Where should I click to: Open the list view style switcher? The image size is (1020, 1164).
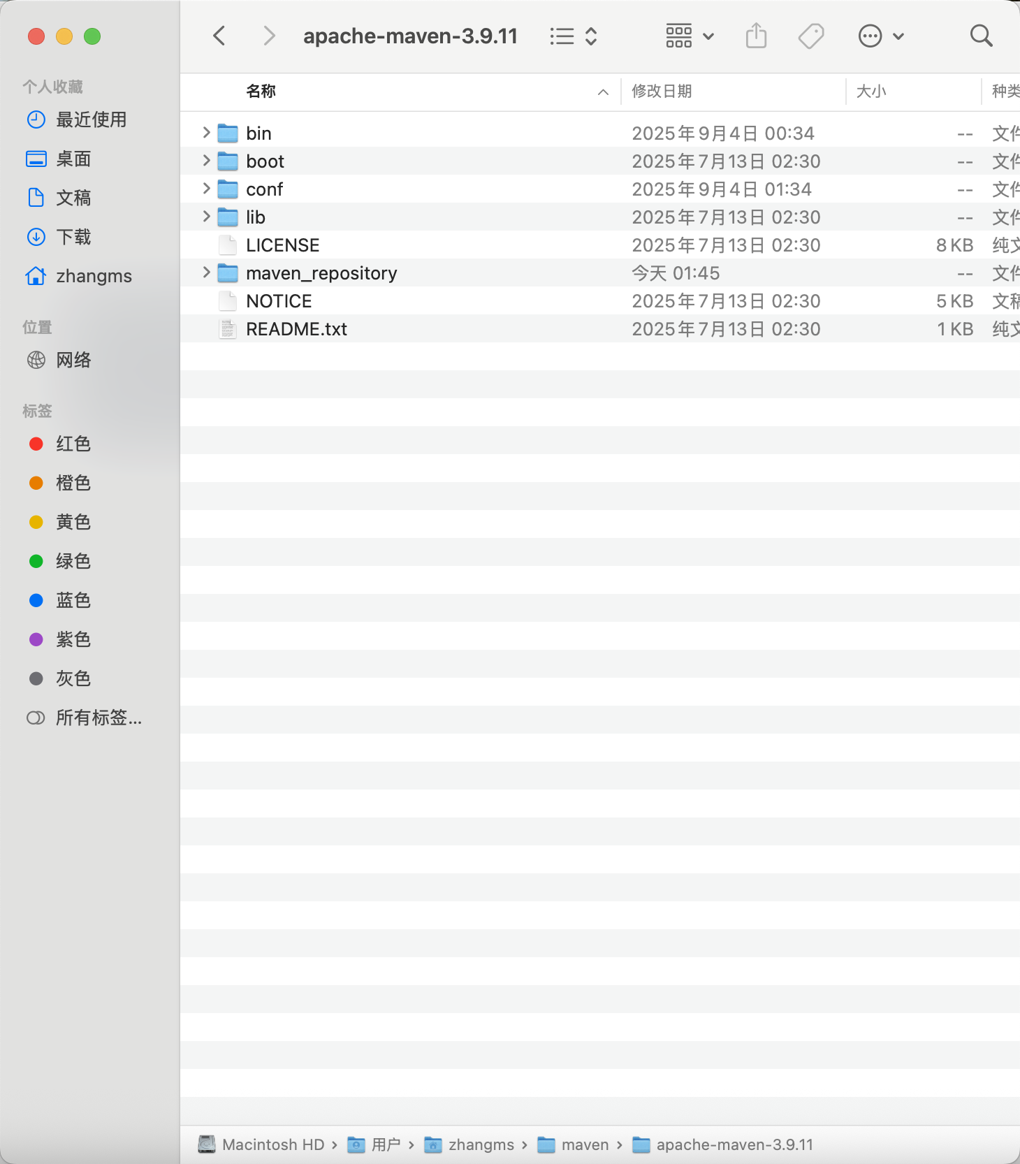[x=574, y=36]
